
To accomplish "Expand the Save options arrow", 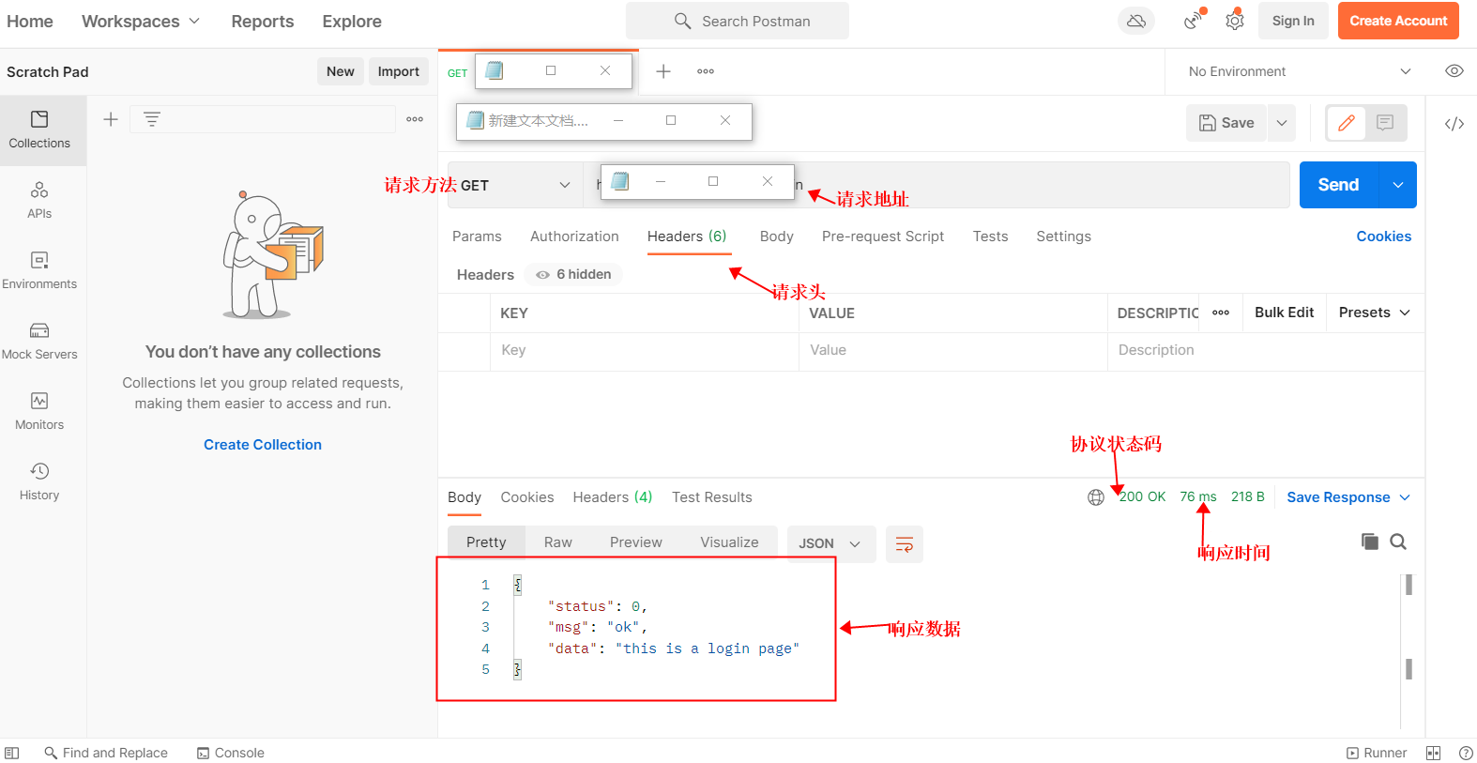I will coord(1282,123).
